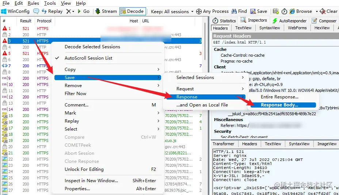
Task: Expand the Request save submenu
Action: [x=205, y=89]
